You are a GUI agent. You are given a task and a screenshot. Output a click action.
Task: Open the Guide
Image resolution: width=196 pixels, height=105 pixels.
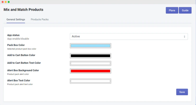tap(185, 10)
